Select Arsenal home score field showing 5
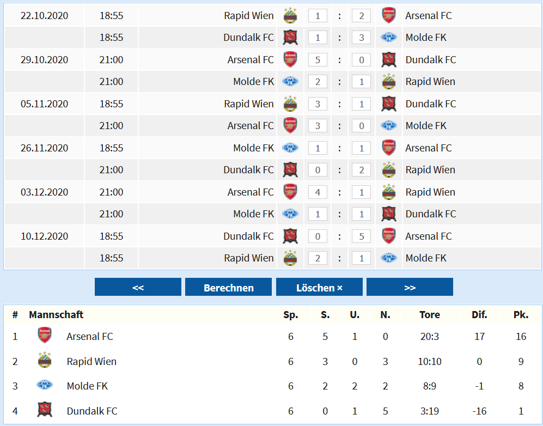 [318, 59]
